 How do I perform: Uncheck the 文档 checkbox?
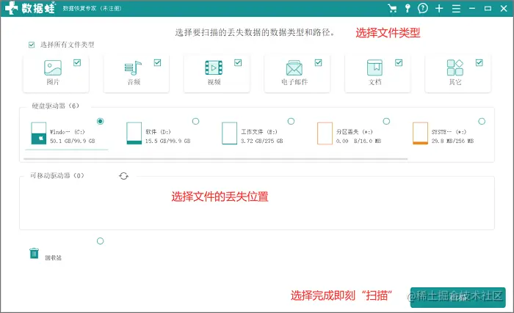pyautogui.click(x=399, y=62)
